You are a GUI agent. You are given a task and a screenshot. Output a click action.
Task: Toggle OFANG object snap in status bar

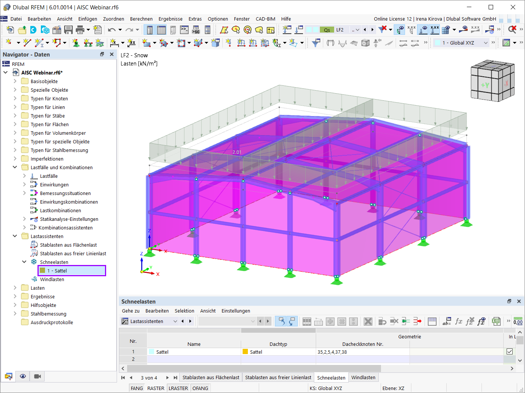(200, 388)
